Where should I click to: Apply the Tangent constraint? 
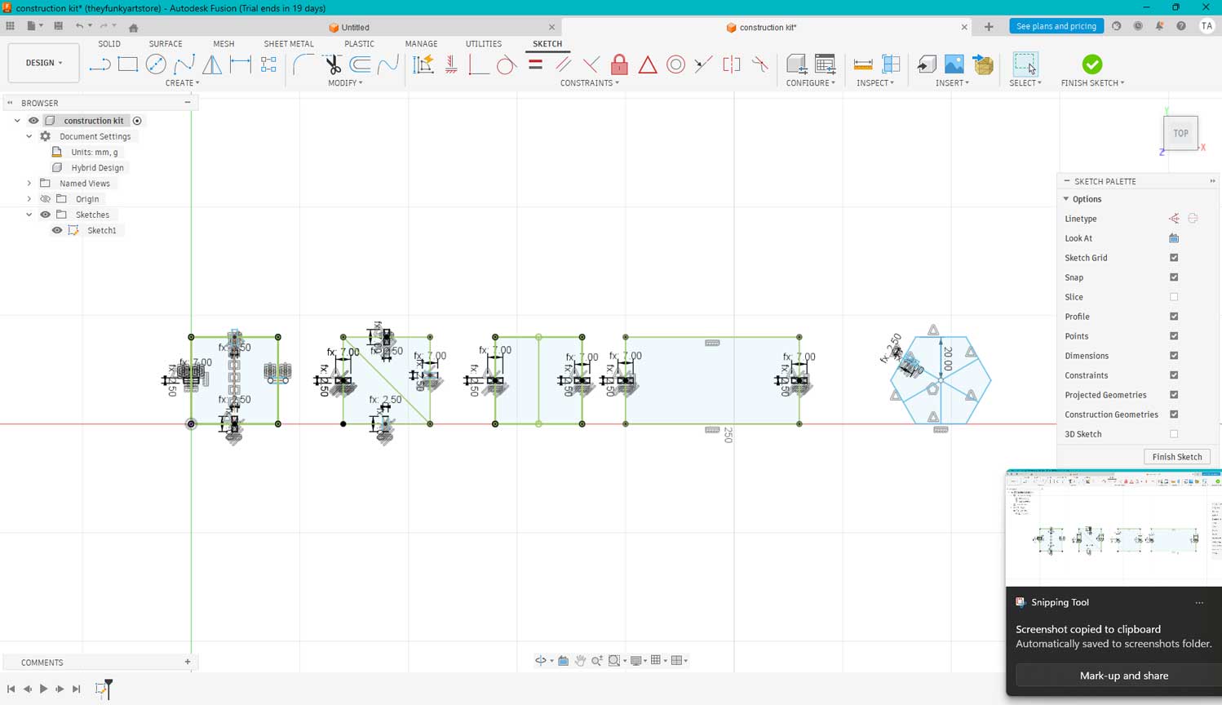point(507,64)
